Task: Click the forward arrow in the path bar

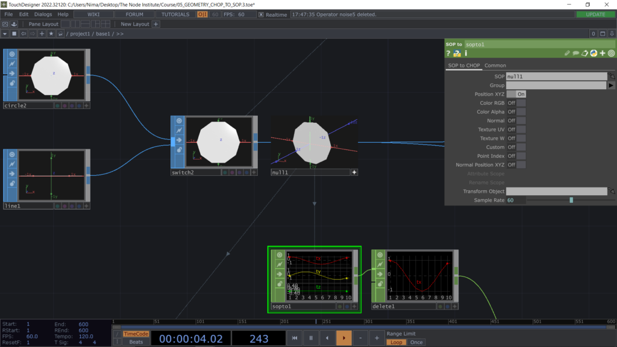Action: coord(33,34)
